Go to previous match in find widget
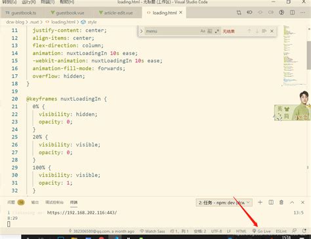This screenshot has height=239, width=311. [x=249, y=31]
